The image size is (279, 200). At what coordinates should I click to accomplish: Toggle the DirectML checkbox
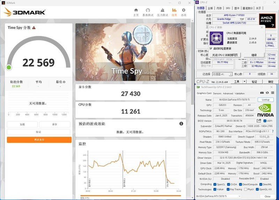click(x=261, y=184)
